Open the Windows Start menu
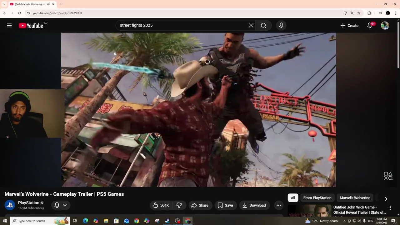The image size is (400, 225). pyautogui.click(x=5, y=221)
